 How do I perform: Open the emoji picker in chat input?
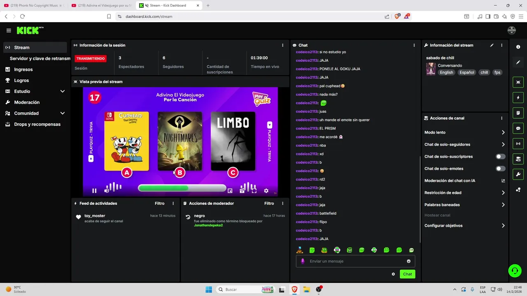click(x=408, y=261)
